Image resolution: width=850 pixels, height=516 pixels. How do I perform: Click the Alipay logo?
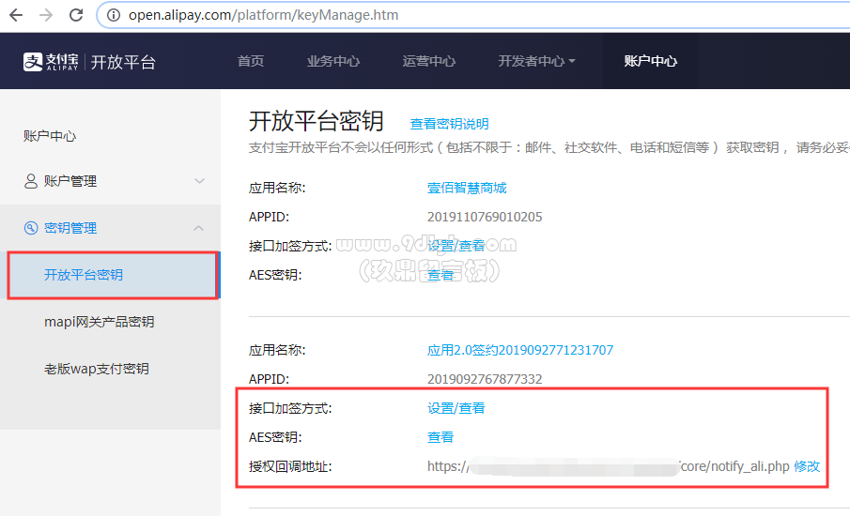(x=51, y=62)
